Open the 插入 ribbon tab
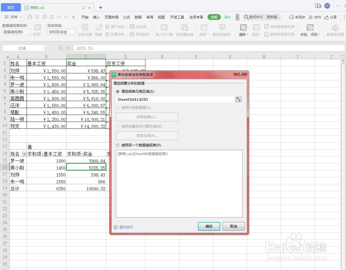Image resolution: width=346 pixels, height=270 pixels. [97, 17]
